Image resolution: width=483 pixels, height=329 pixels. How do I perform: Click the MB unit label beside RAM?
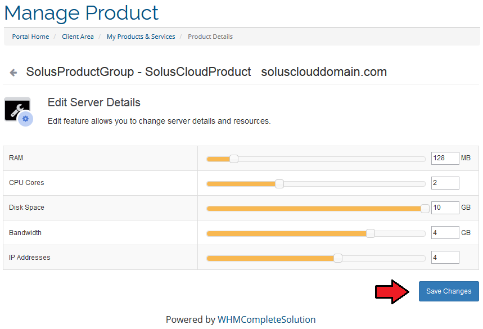[466, 158]
